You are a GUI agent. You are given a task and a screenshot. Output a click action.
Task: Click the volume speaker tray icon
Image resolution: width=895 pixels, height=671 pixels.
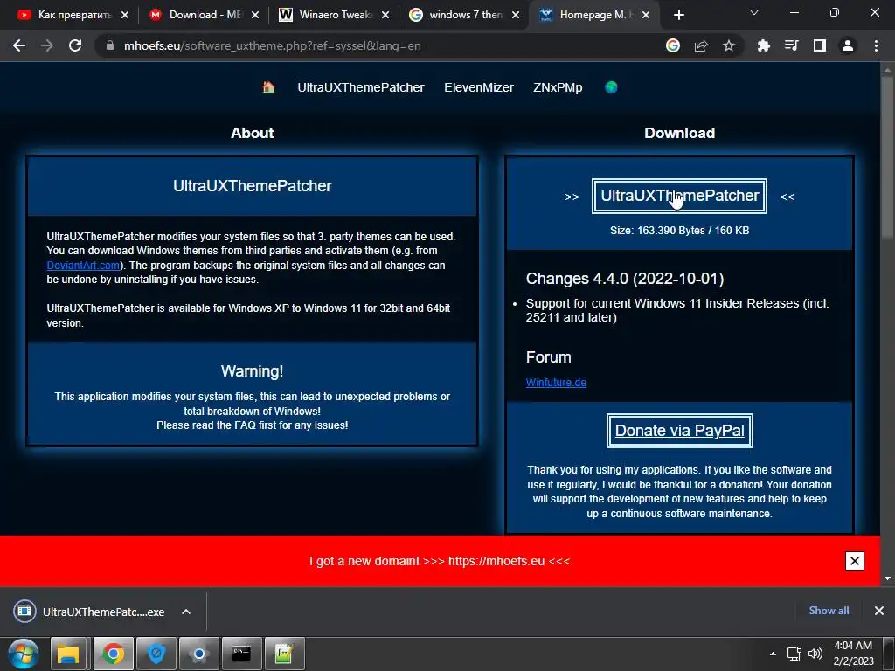(x=815, y=654)
